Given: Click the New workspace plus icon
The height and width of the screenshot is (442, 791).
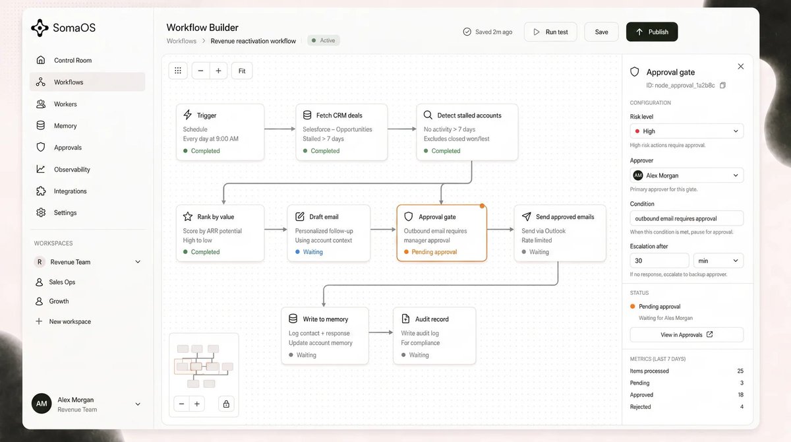Looking at the screenshot, I should [x=39, y=321].
